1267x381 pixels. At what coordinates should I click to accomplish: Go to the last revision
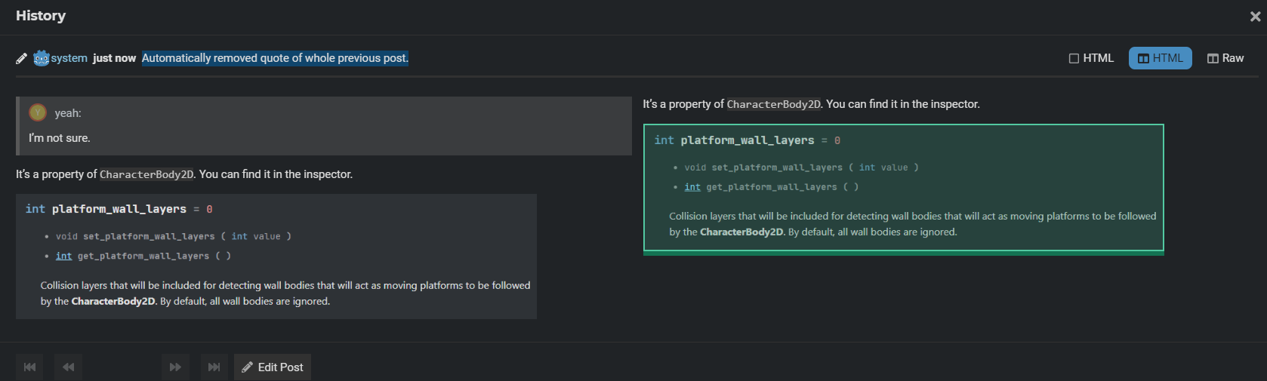coord(214,367)
